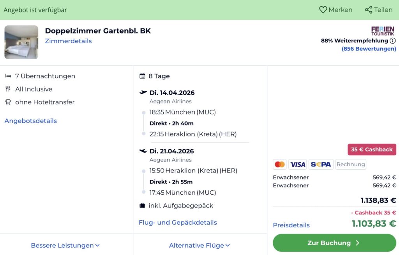This screenshot has width=399, height=255.
Task: Select the SEPA payment icon
Action: coord(321,164)
